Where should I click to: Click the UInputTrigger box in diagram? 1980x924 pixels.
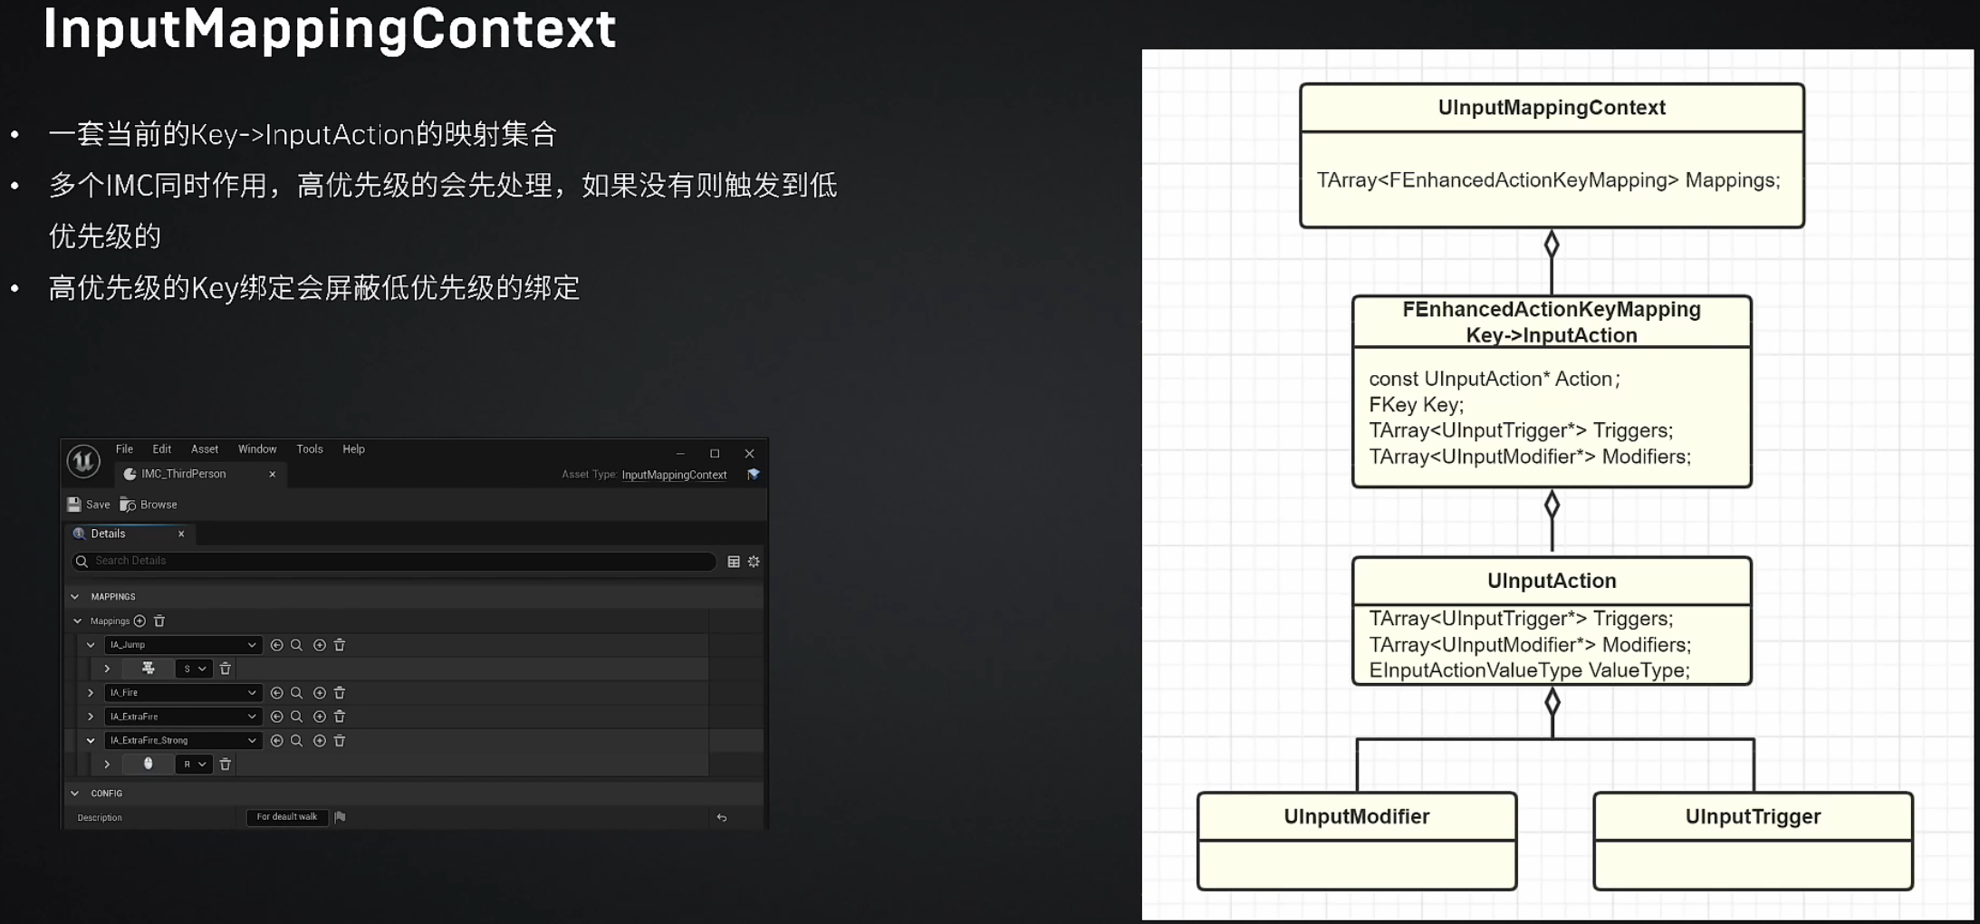coord(1753,842)
